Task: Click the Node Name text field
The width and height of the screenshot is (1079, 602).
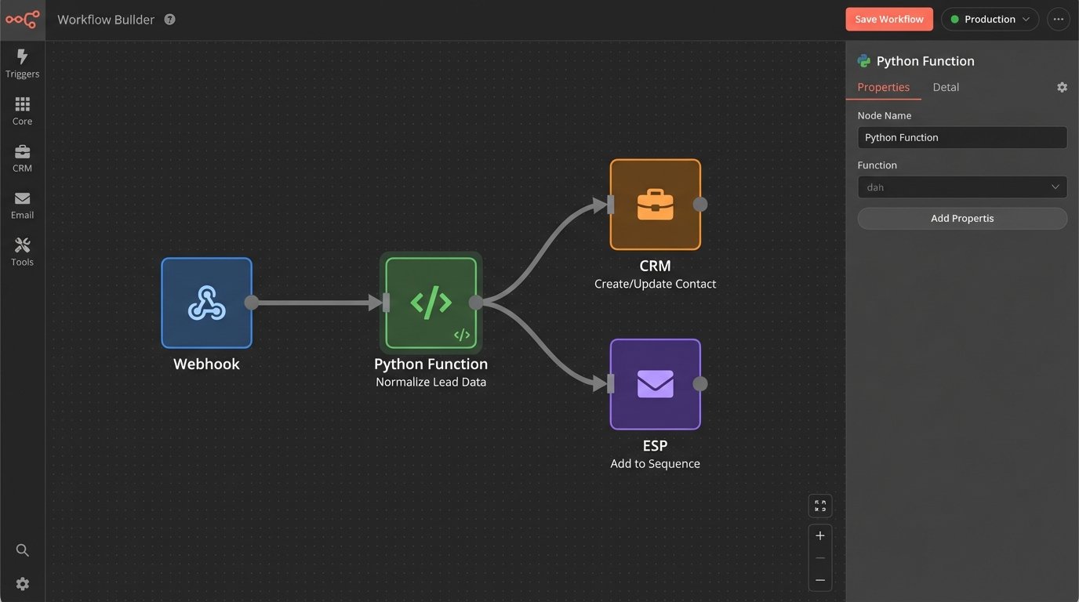Action: [962, 137]
